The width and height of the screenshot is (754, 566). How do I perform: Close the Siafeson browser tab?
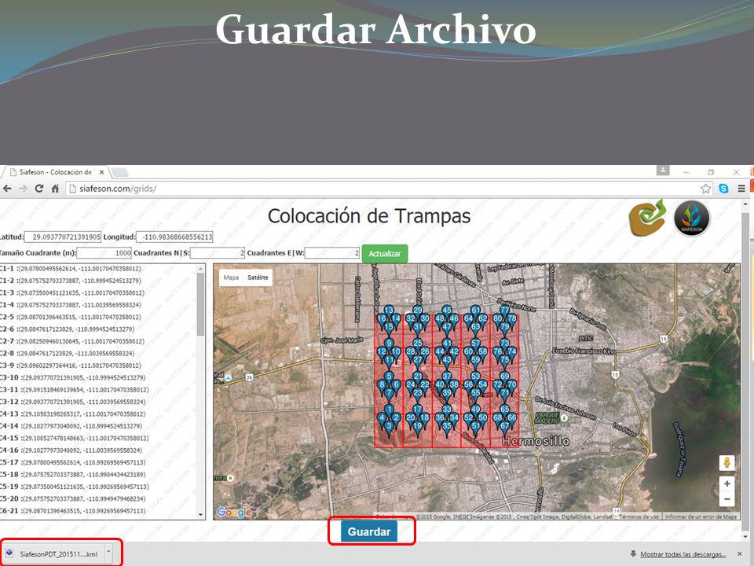click(x=101, y=172)
